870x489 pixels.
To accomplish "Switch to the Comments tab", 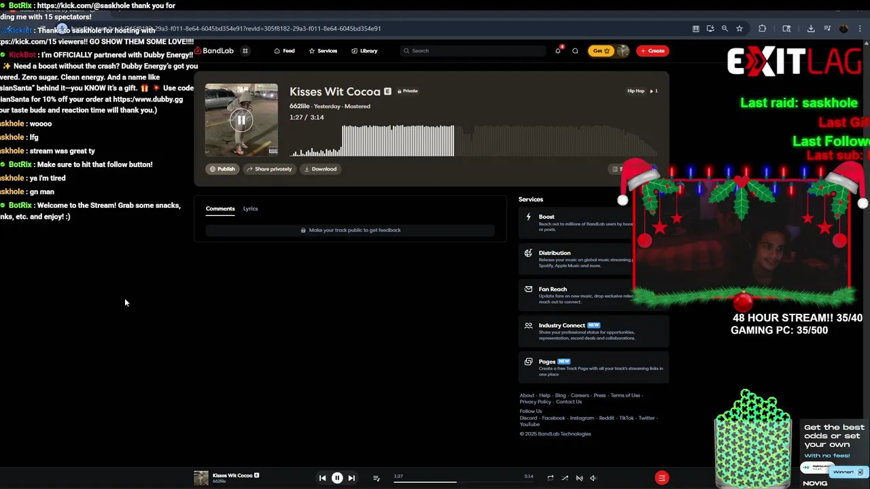I will (220, 209).
